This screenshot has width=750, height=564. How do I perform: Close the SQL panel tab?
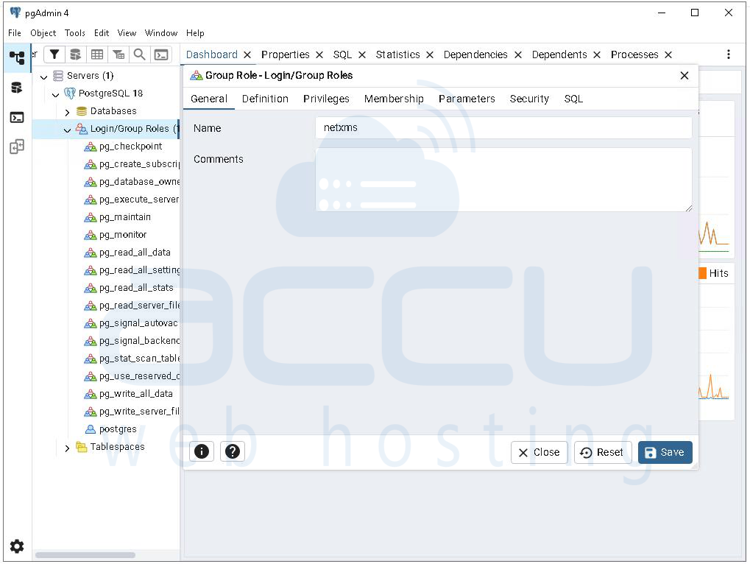coord(362,55)
